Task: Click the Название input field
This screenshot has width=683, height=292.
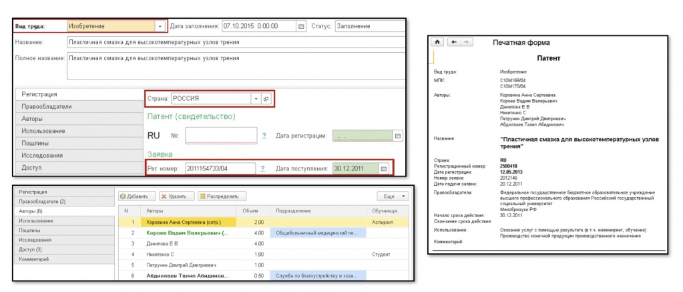Action: pos(236,42)
